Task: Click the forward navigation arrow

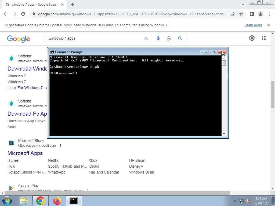Action: [15, 14]
